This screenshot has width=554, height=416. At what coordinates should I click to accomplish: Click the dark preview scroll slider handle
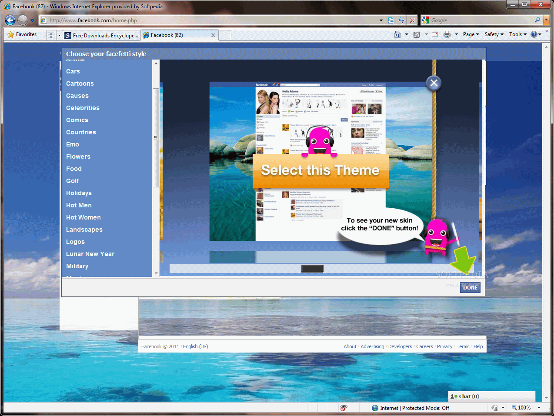(x=312, y=269)
